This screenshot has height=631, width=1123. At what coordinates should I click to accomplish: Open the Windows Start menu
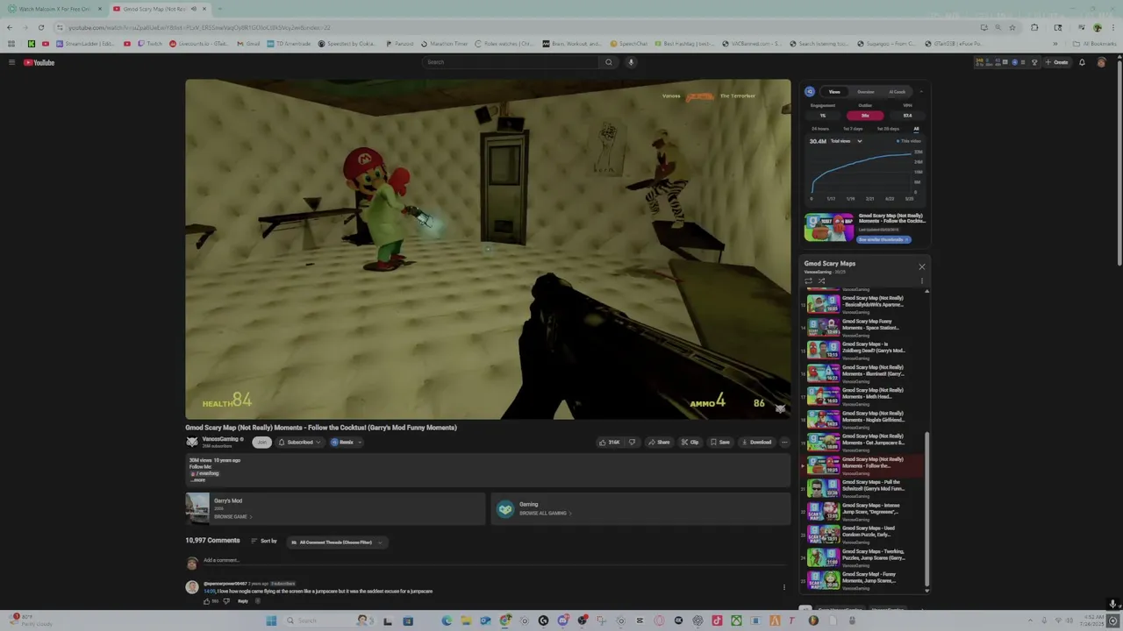coord(271,620)
